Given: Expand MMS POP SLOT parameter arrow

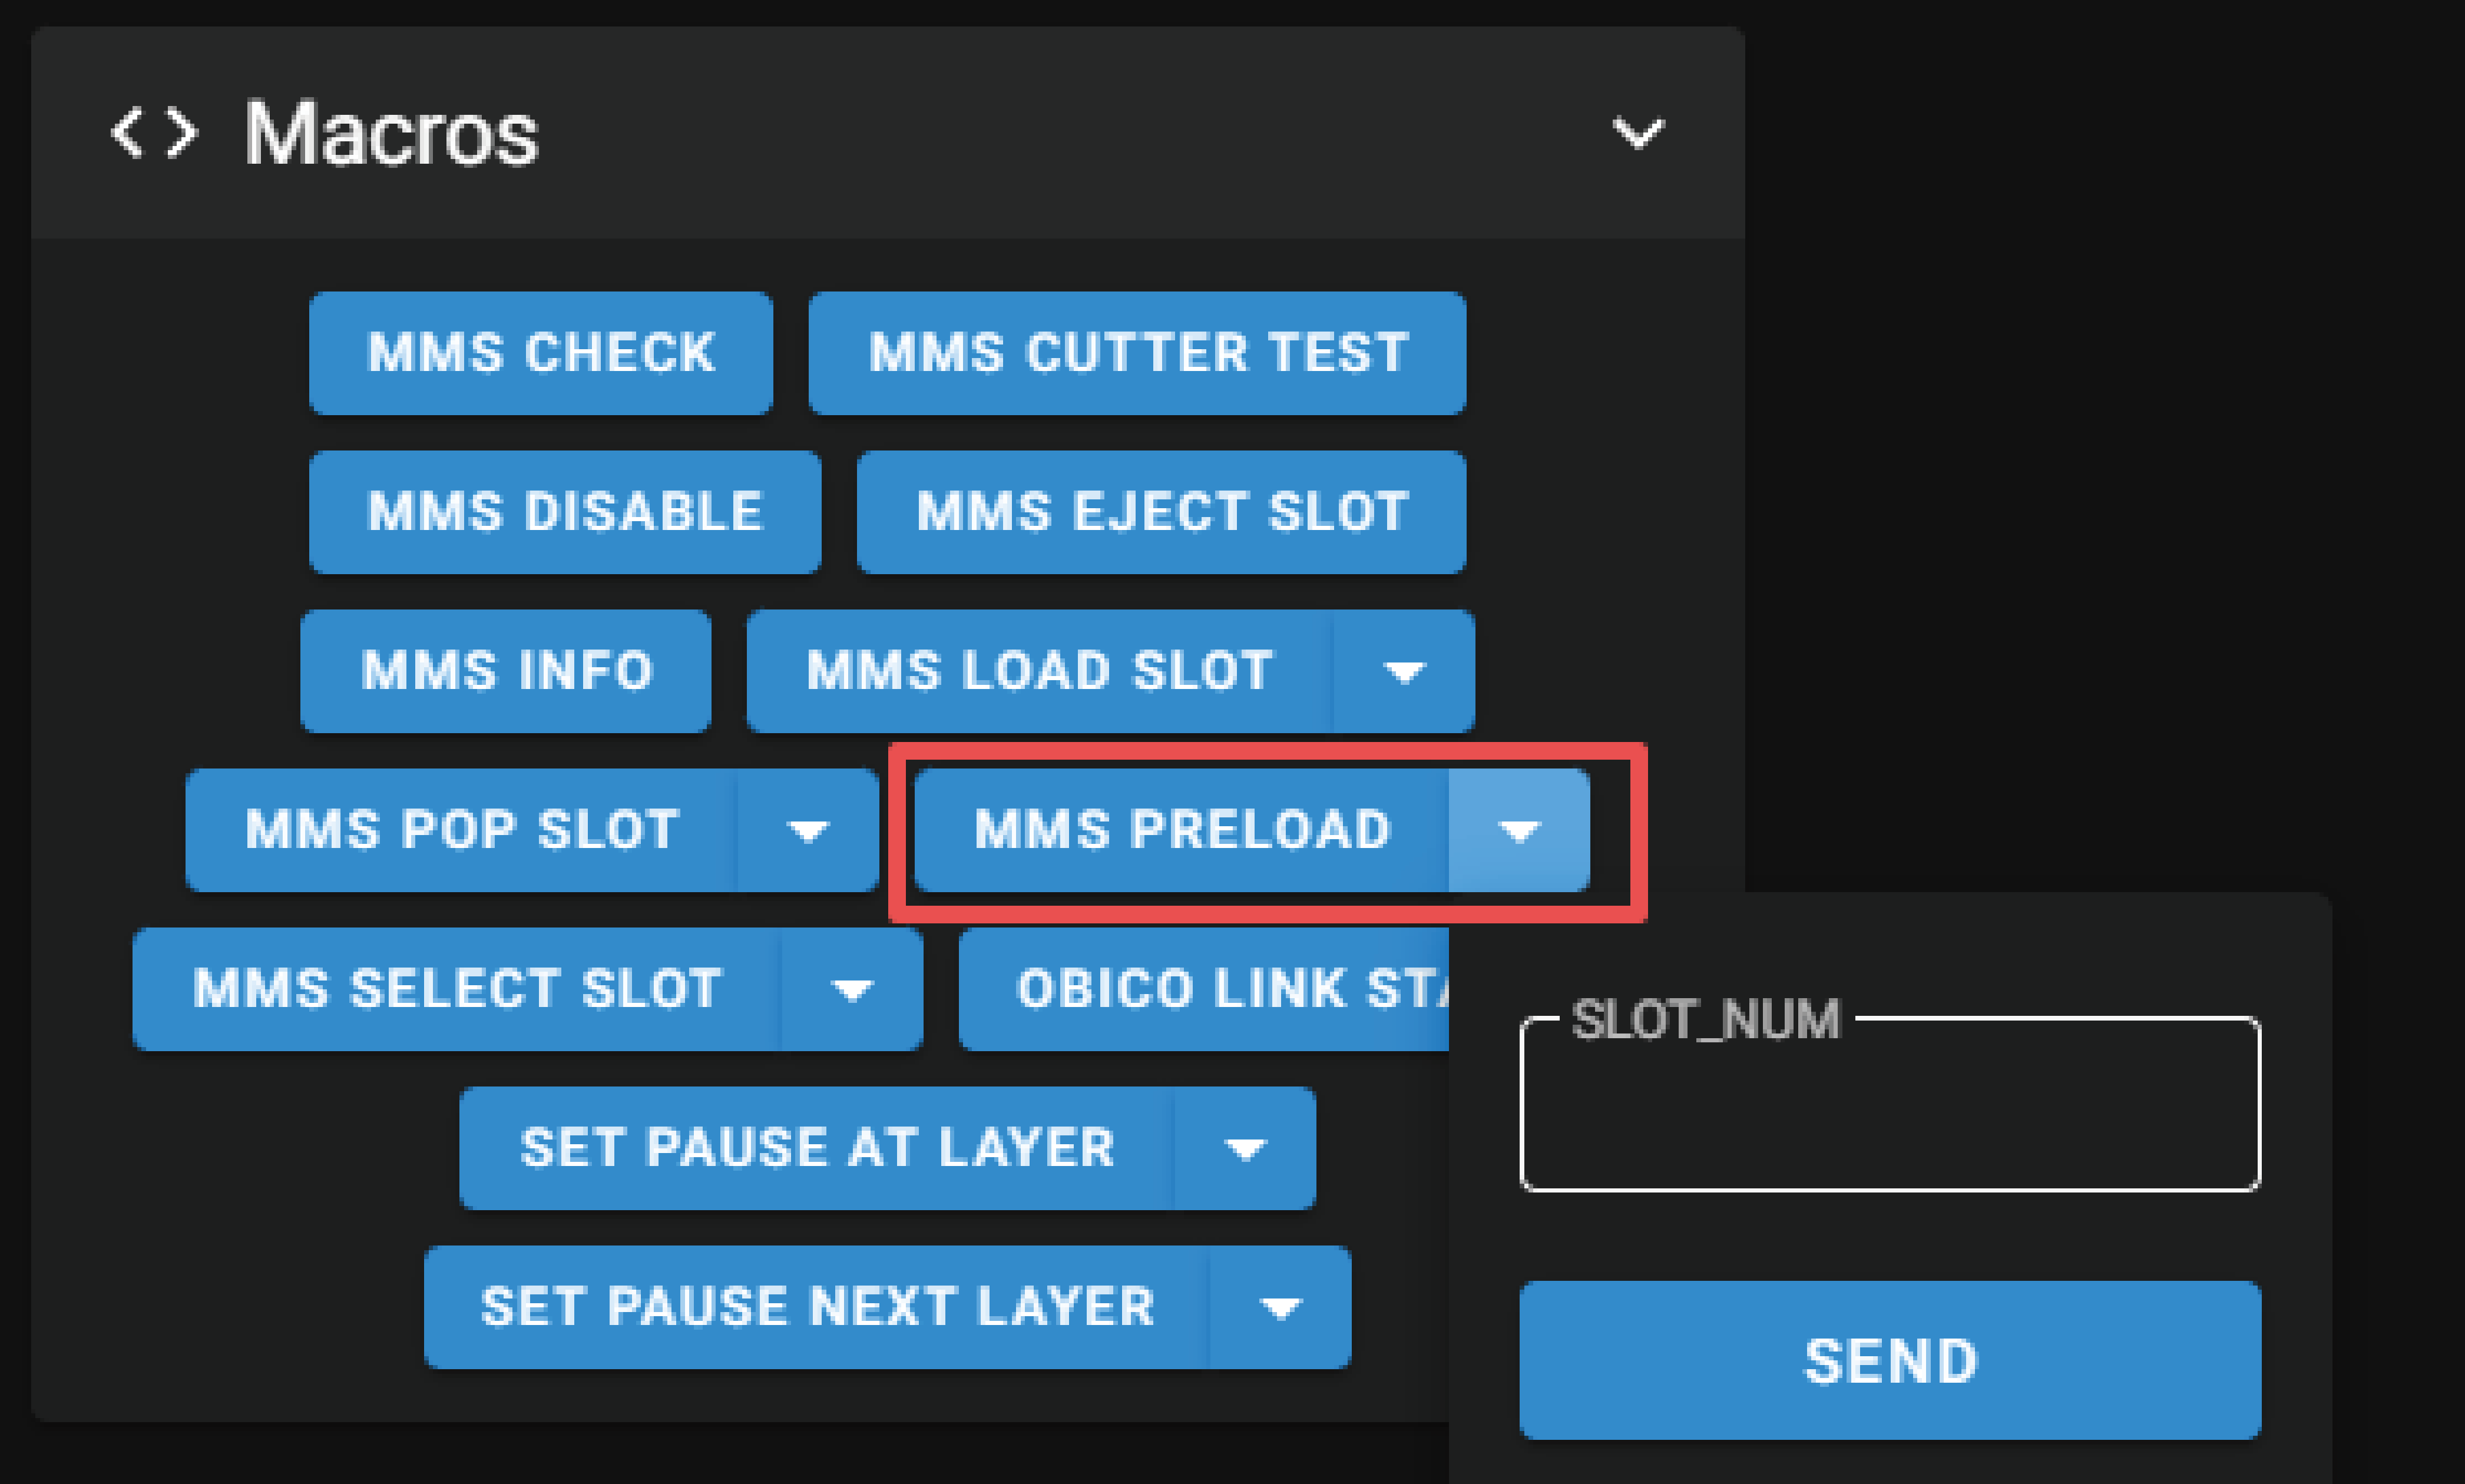Looking at the screenshot, I should pos(808,830).
